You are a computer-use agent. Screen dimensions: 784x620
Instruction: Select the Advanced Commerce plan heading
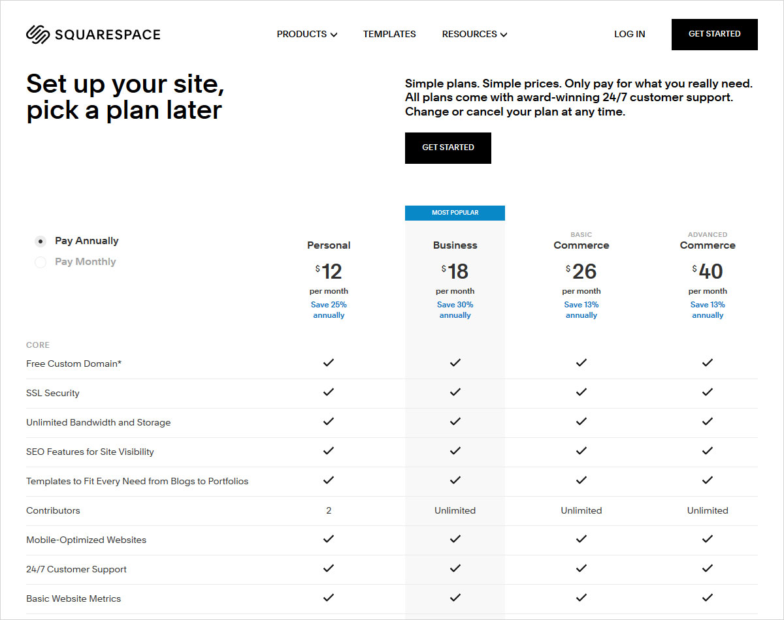pos(708,245)
